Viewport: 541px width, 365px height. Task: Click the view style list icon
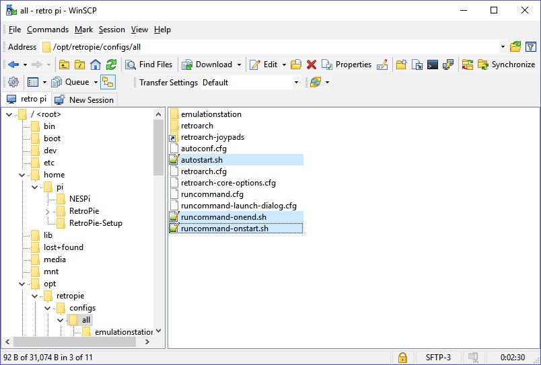tap(33, 83)
